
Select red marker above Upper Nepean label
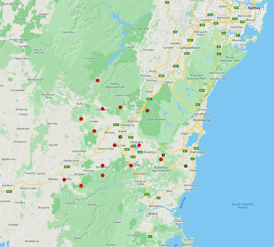point(148,110)
